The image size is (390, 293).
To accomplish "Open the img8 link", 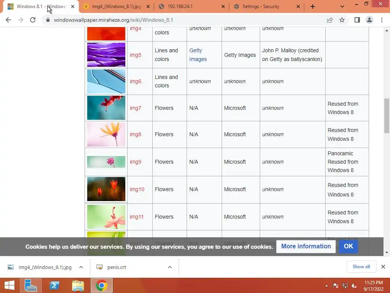I will point(136,134).
